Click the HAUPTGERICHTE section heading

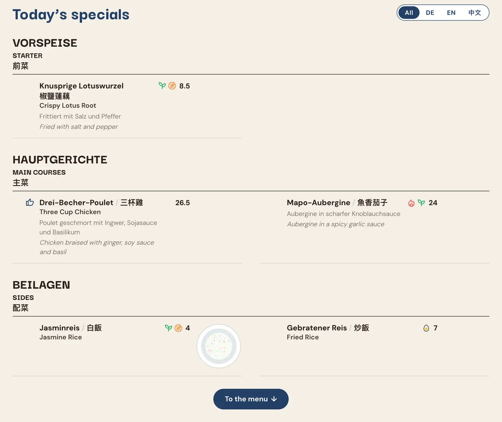coord(60,160)
